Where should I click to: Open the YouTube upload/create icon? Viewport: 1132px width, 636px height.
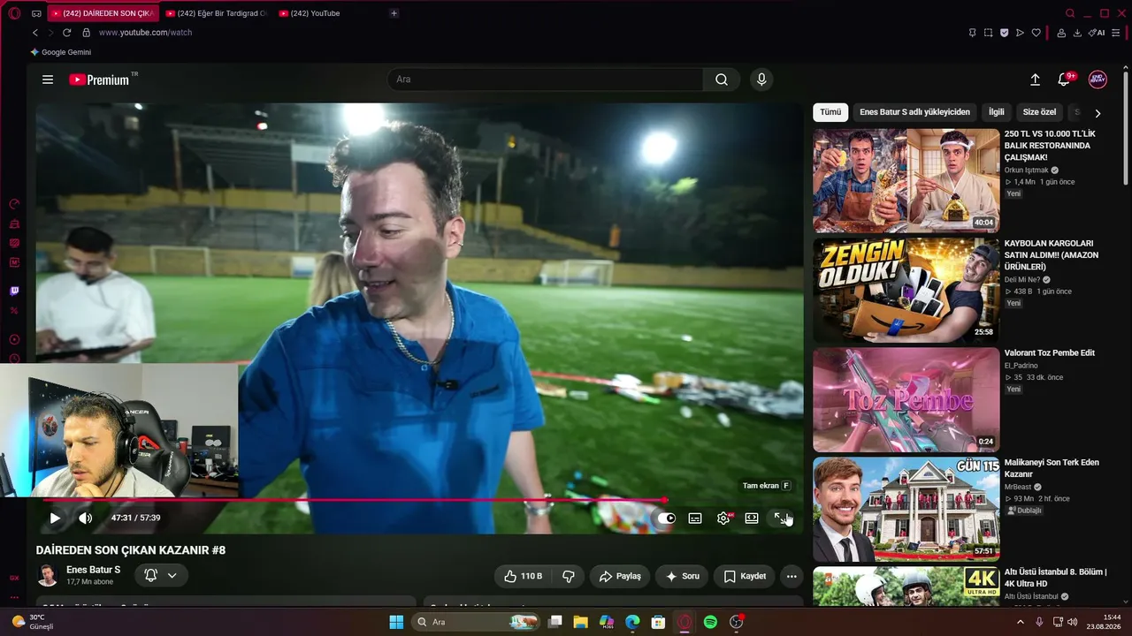click(x=1035, y=79)
